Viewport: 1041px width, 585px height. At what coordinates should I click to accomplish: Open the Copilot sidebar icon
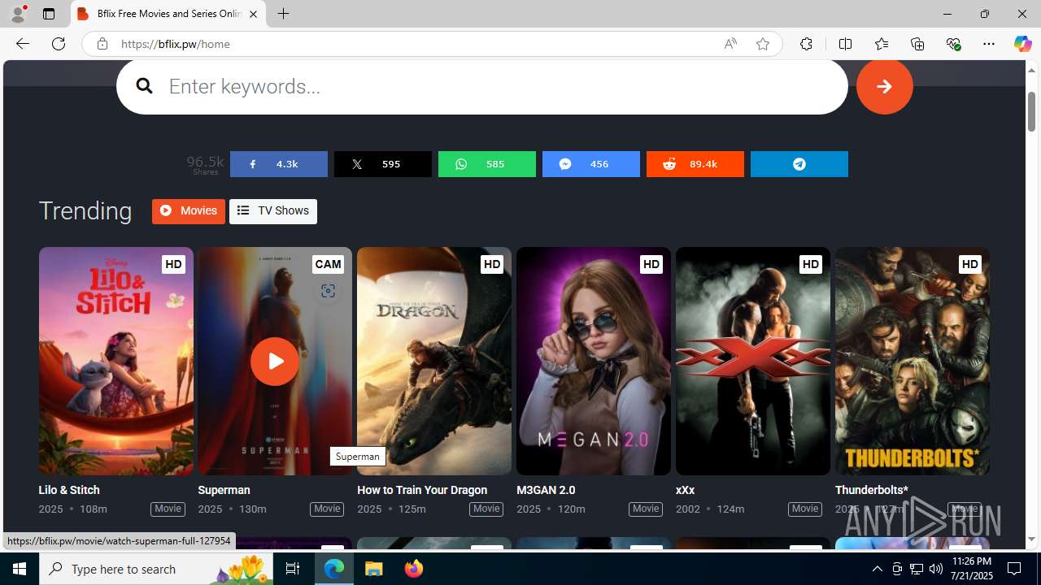click(x=1022, y=44)
